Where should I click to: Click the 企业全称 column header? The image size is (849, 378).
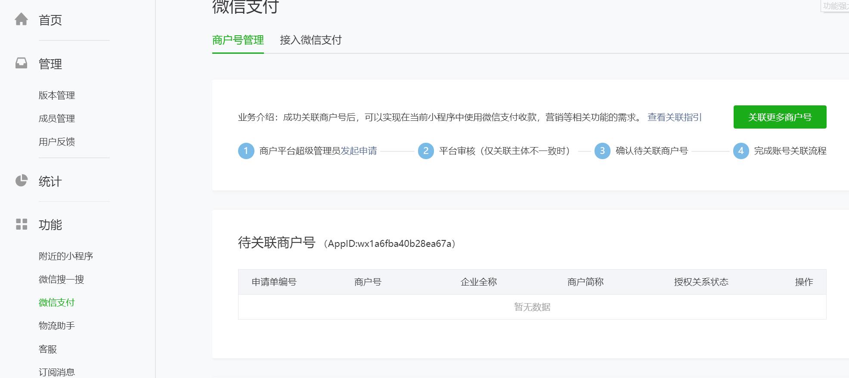[x=479, y=282]
